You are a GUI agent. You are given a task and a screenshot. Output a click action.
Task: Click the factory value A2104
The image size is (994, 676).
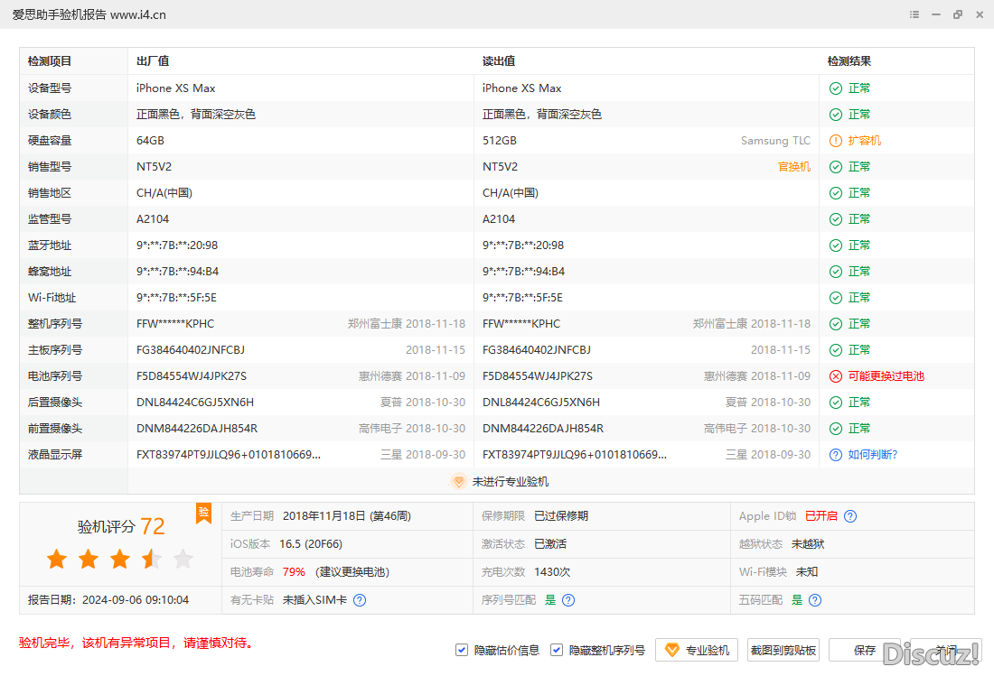point(153,219)
